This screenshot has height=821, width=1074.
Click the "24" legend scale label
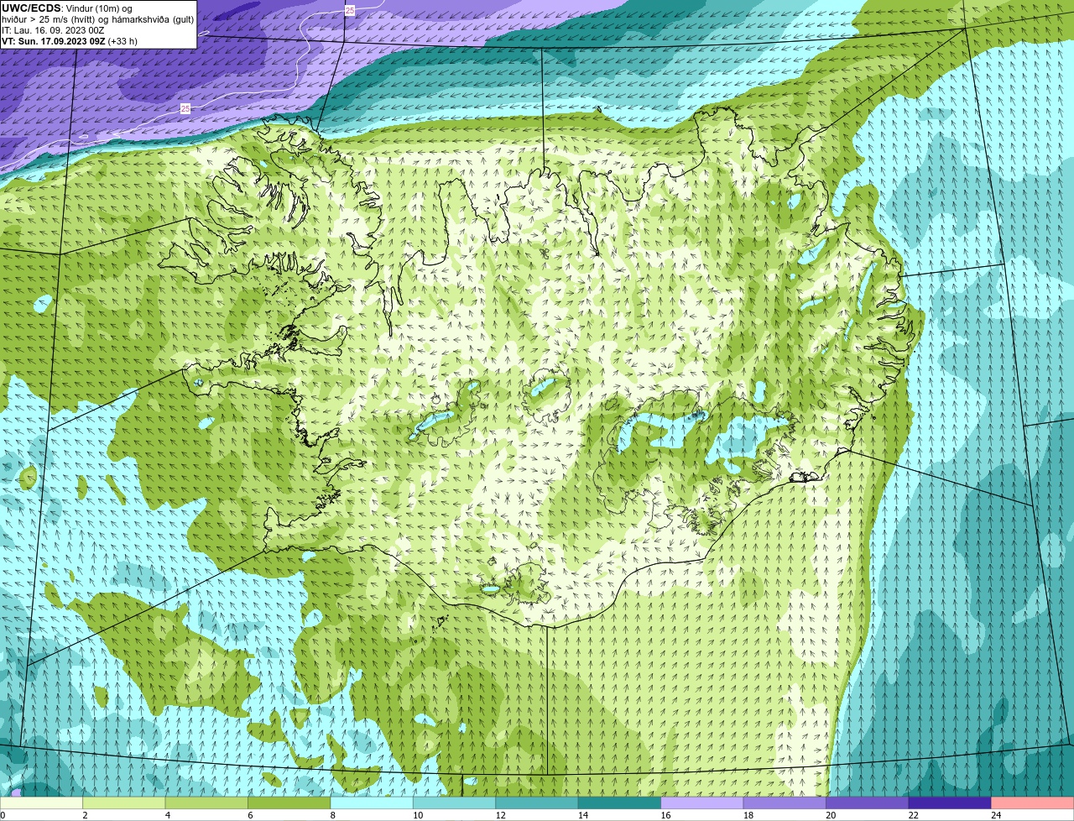pyautogui.click(x=996, y=815)
